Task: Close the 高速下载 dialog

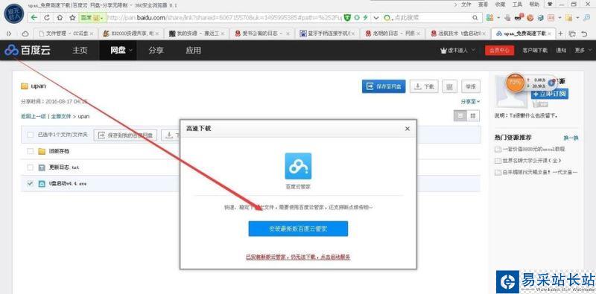Action: click(x=408, y=129)
